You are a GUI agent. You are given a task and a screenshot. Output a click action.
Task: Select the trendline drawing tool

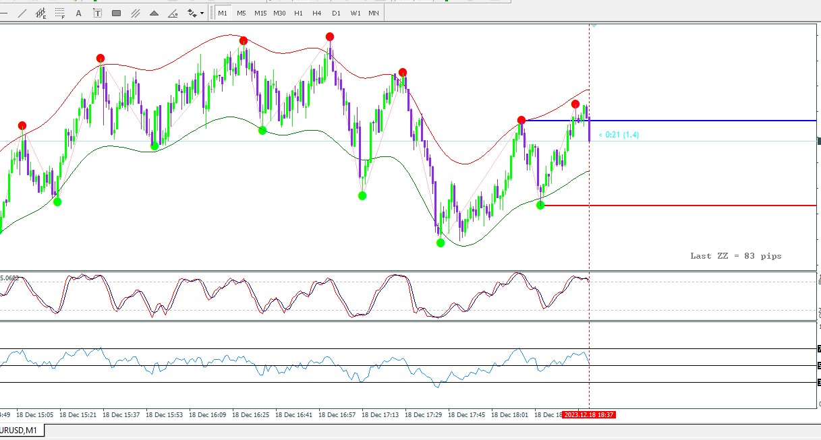[22, 13]
